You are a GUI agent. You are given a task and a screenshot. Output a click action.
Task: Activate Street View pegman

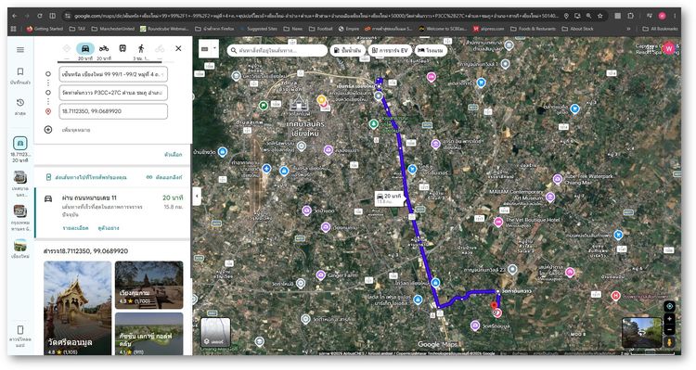[670, 341]
